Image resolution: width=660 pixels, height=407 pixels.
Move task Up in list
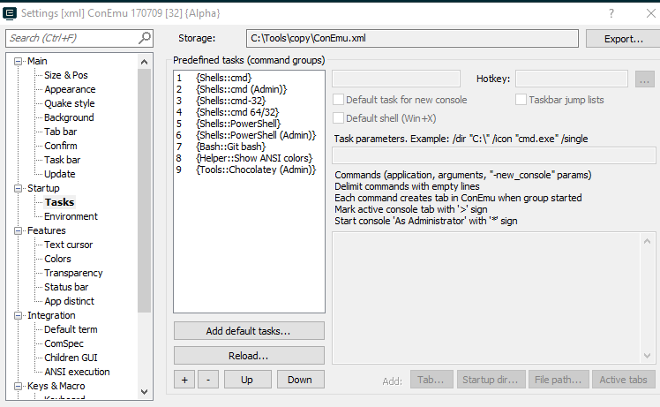coord(247,380)
